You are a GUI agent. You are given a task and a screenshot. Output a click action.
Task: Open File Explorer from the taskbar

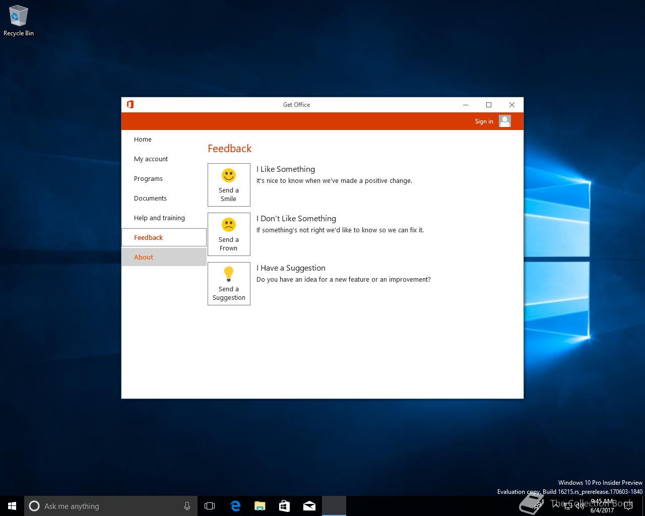pos(260,506)
